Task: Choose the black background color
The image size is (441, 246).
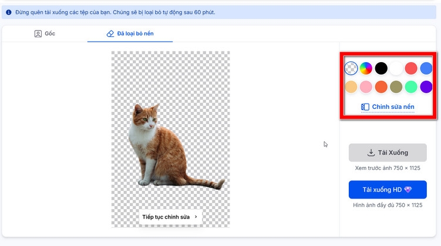Action: tap(381, 68)
